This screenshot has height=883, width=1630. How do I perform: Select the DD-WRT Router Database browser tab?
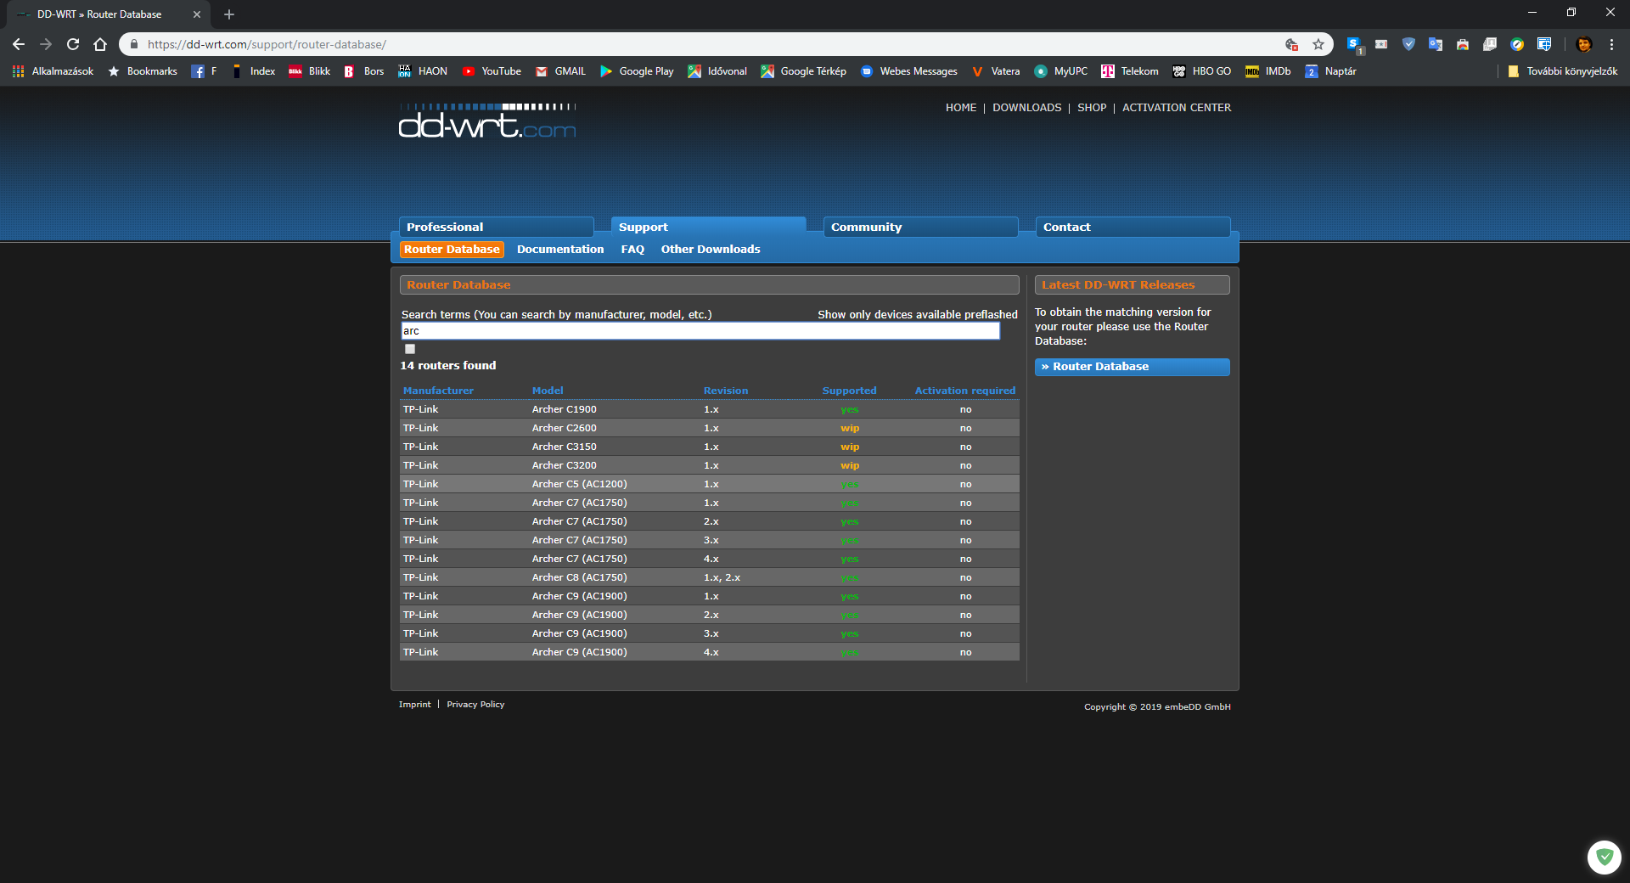tap(108, 14)
